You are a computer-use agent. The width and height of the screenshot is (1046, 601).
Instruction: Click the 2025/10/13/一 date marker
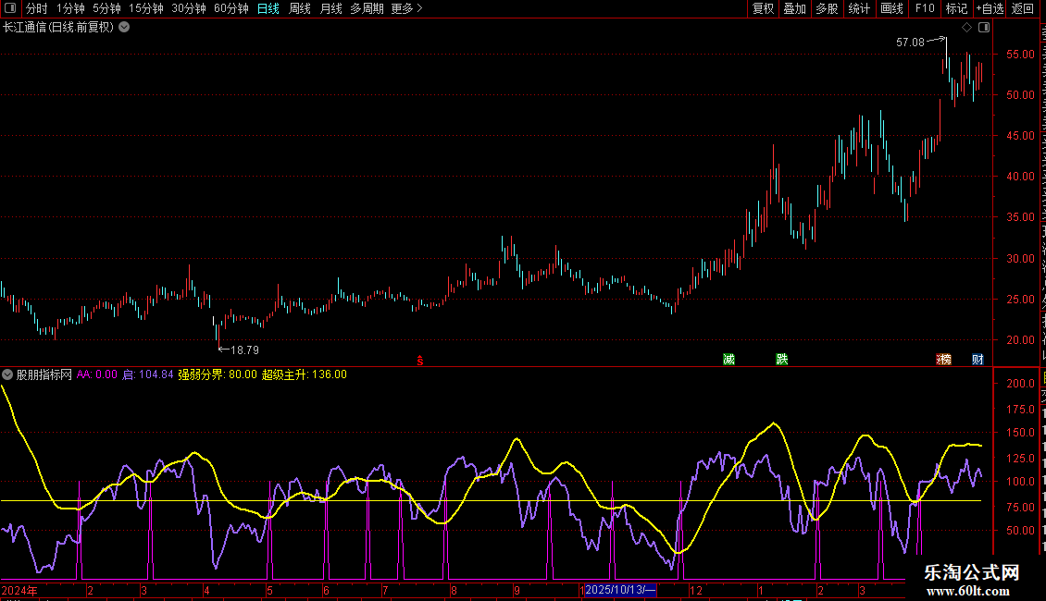click(x=620, y=590)
